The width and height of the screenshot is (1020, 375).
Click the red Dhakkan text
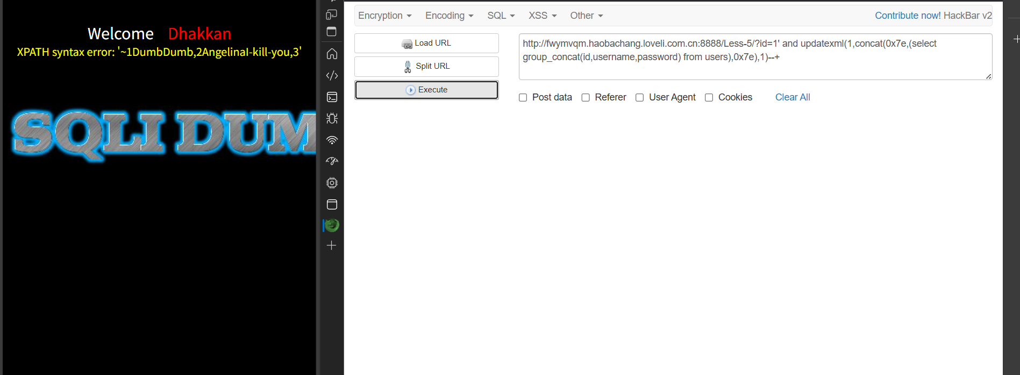(199, 34)
